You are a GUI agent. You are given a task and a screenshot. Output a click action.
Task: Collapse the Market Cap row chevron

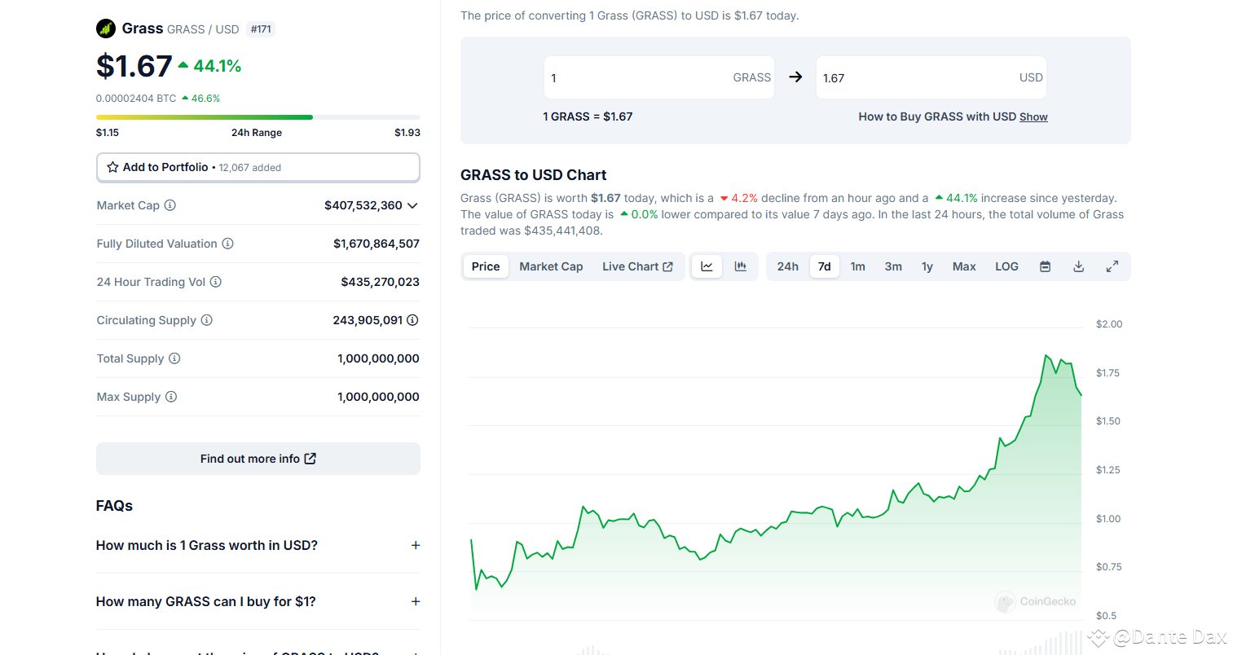pyautogui.click(x=413, y=205)
